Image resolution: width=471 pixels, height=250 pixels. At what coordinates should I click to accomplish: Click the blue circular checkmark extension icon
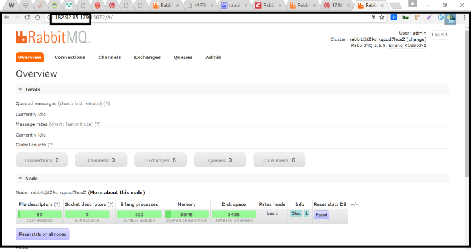(x=440, y=18)
